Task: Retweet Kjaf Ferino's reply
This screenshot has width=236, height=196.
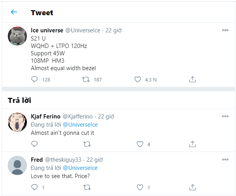Action: 87,144
